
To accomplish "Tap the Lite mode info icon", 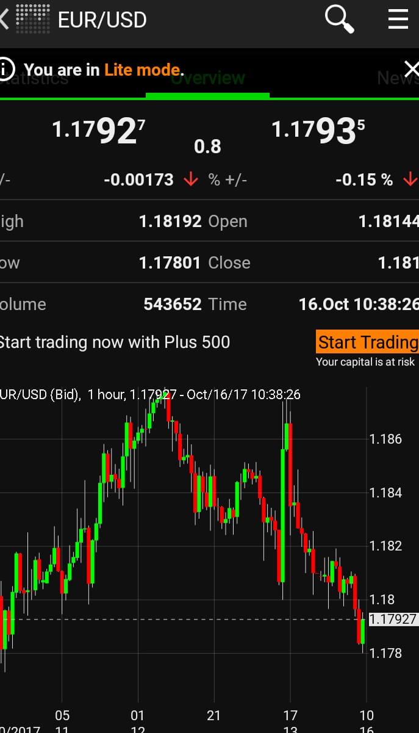I will 6,69.
